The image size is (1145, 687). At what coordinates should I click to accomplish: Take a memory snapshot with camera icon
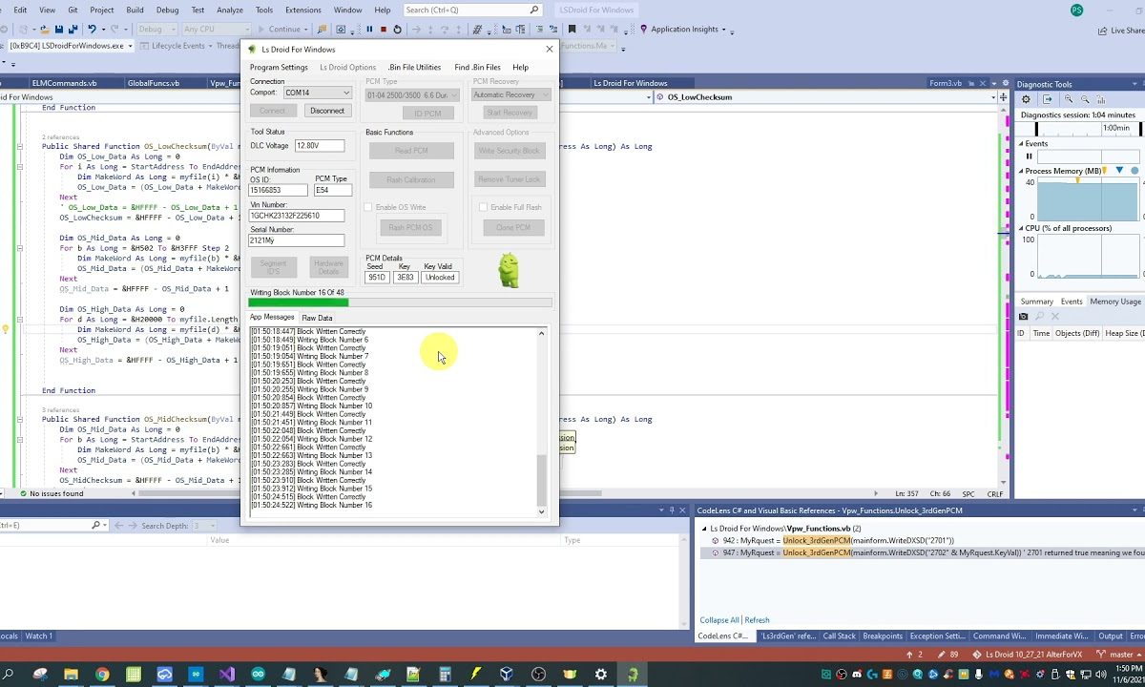coord(1024,317)
